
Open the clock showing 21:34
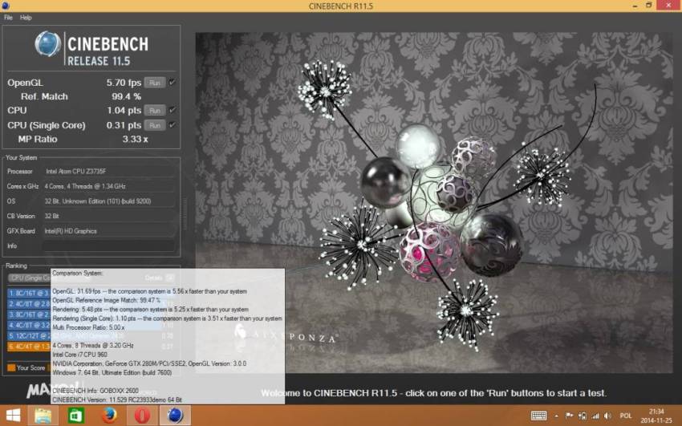[x=656, y=416]
